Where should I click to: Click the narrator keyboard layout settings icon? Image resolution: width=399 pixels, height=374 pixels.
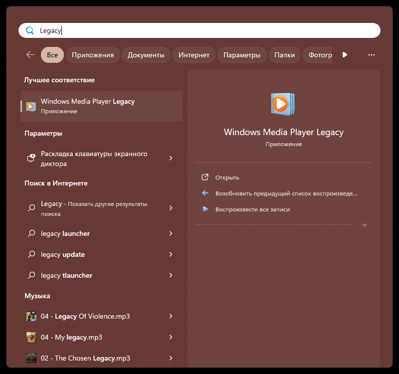click(31, 158)
